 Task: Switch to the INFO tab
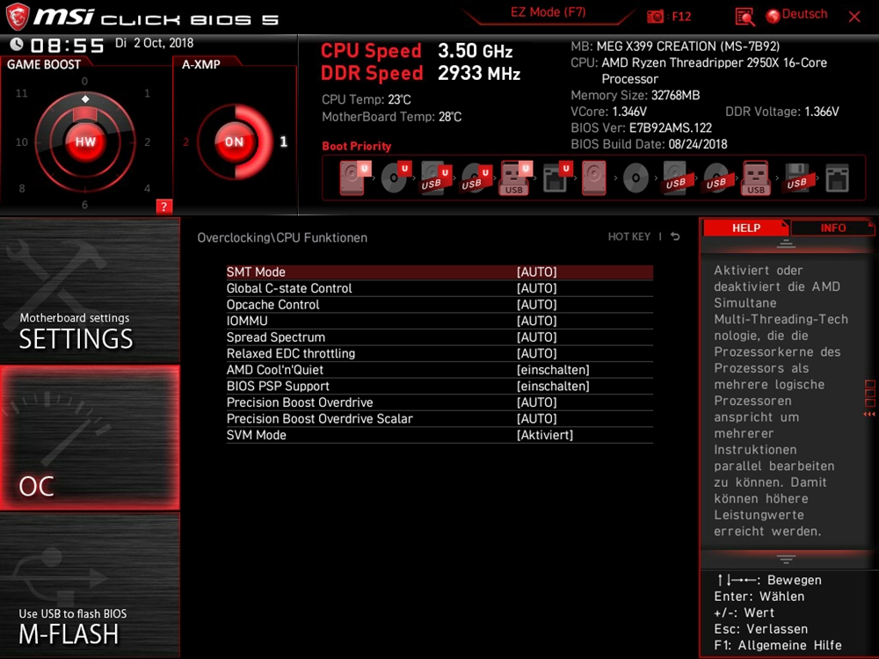click(x=832, y=228)
